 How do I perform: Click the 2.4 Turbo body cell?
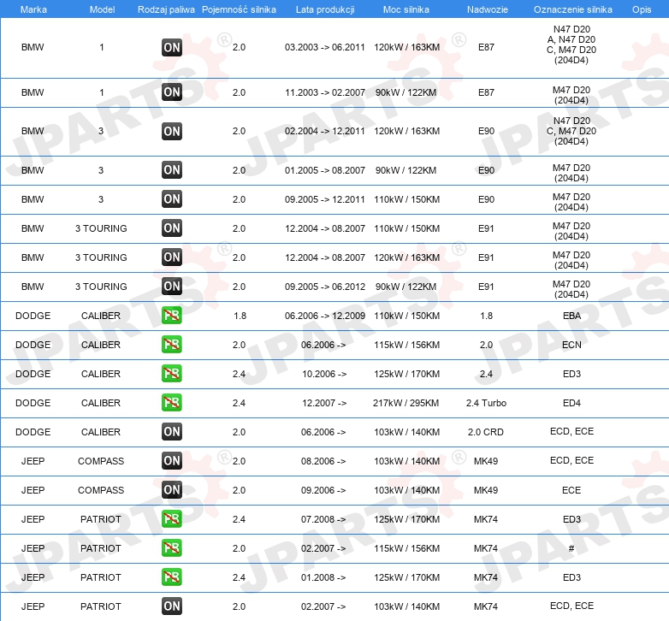coord(486,403)
